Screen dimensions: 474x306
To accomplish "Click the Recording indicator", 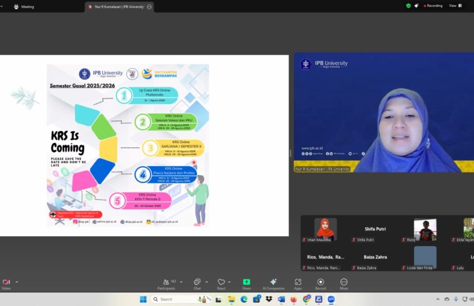I will (432, 6).
